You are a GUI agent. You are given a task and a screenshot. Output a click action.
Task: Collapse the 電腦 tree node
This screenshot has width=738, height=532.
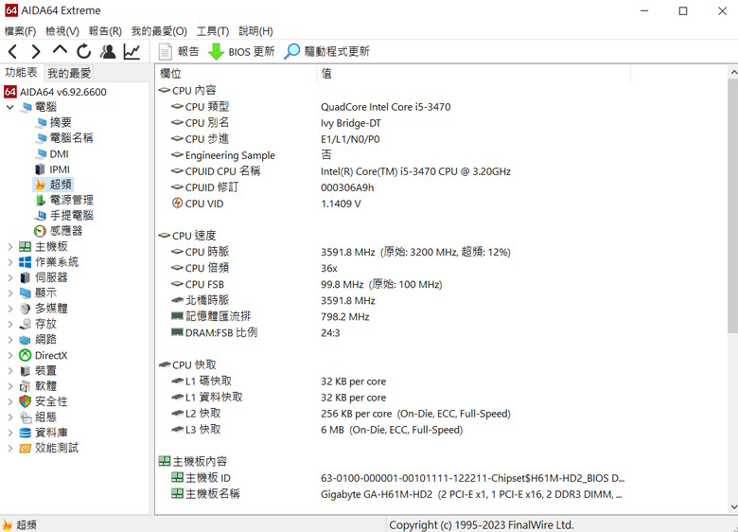click(9, 107)
